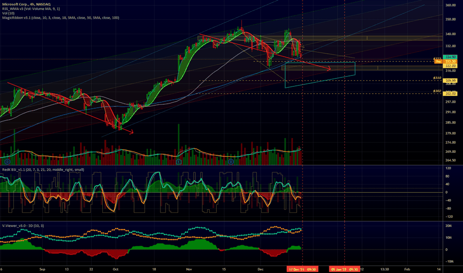The width and height of the screenshot is (463, 273).
Task: Click -80 on the RedK BSI scale
Action: click(x=448, y=208)
